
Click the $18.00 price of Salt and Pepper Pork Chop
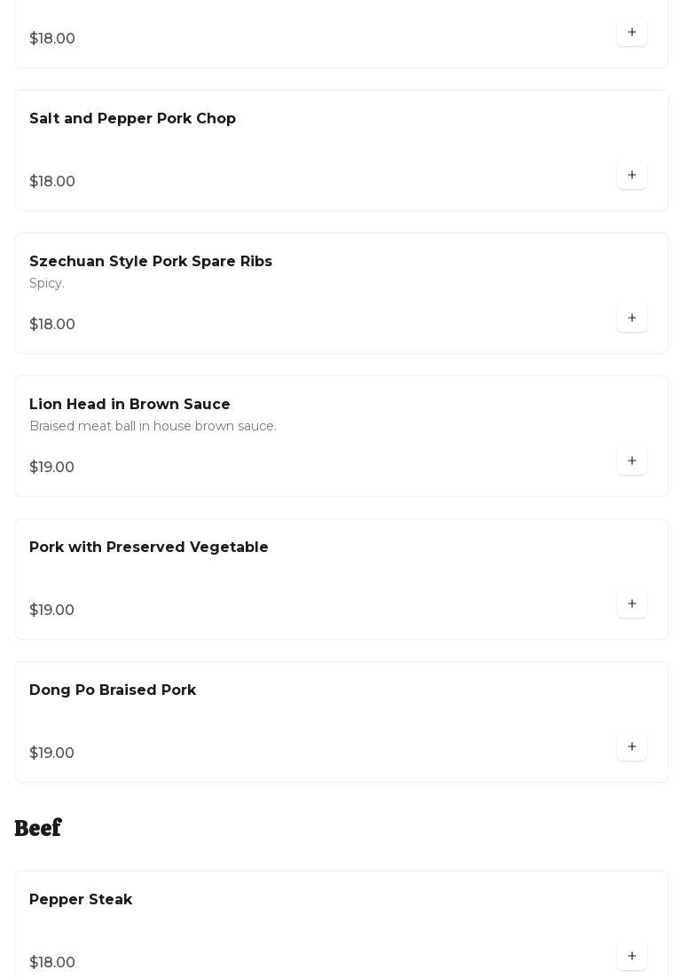pos(52,182)
